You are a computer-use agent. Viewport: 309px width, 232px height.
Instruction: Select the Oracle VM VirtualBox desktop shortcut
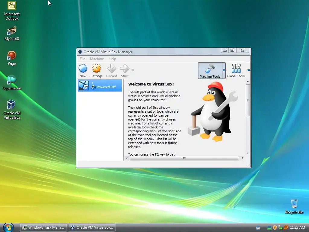point(12,110)
